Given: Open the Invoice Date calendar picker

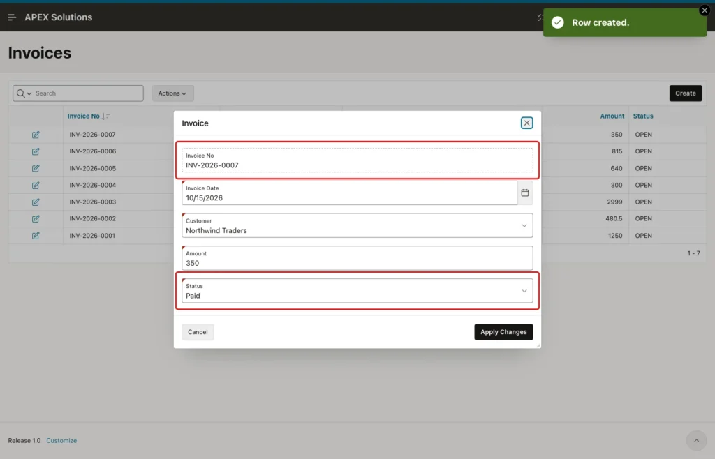Looking at the screenshot, I should 525,193.
